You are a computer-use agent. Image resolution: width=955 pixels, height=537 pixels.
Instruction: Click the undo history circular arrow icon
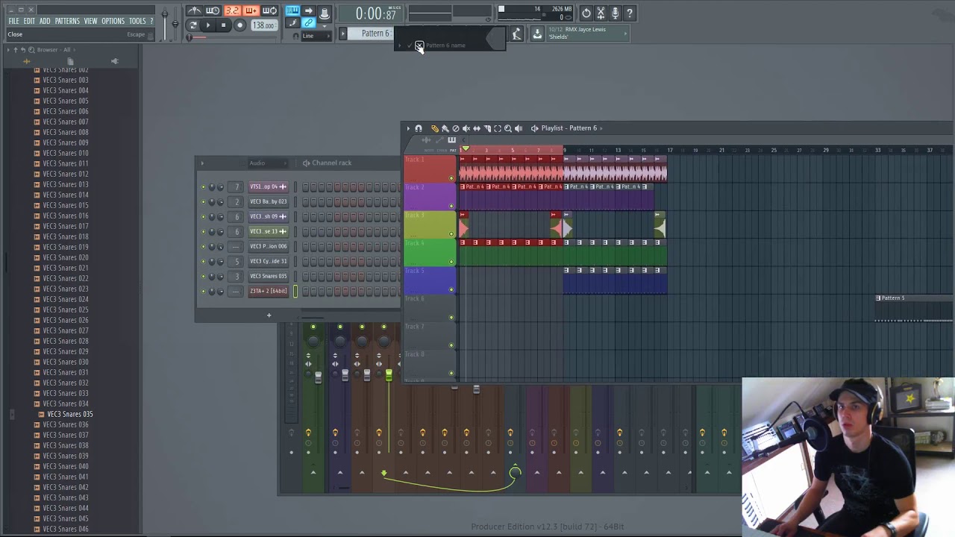(586, 13)
